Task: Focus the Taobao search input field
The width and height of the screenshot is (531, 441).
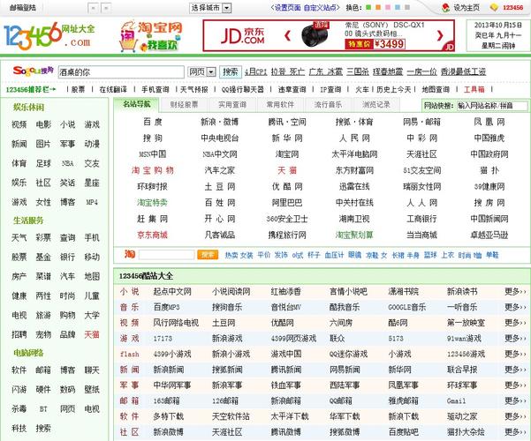Action: [x=167, y=255]
